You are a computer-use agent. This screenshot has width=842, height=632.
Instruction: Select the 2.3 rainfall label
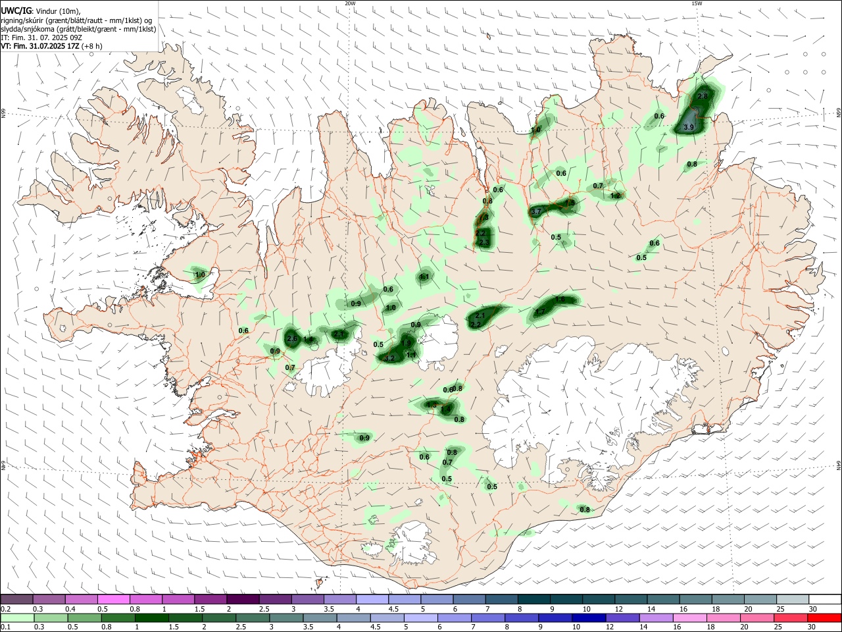point(484,243)
